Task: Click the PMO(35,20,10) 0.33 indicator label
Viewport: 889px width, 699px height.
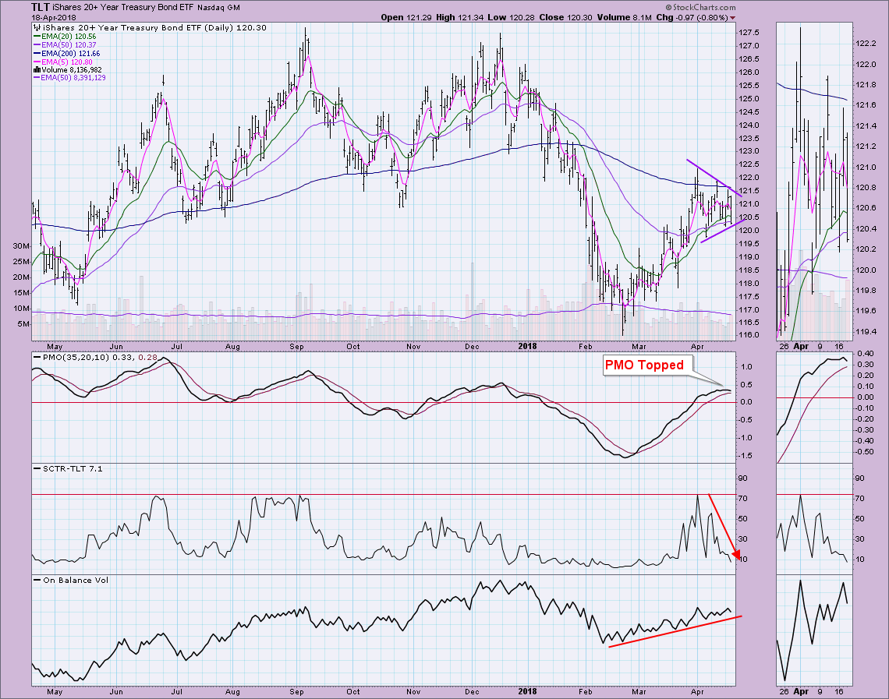Action: pos(84,358)
